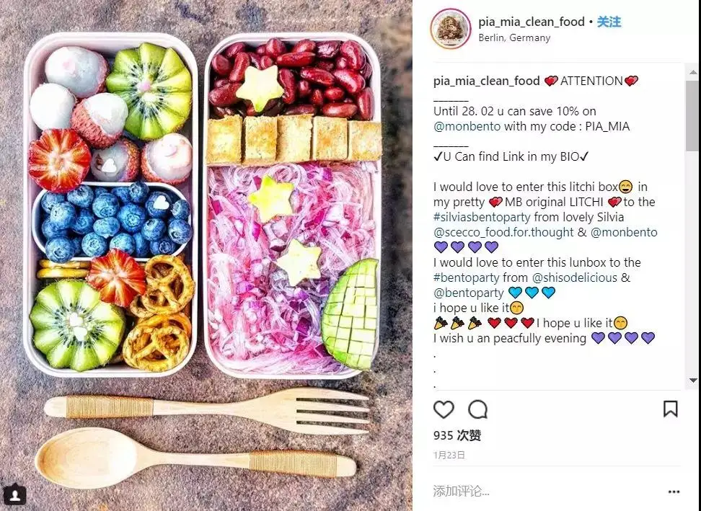Image resolution: width=701 pixels, height=511 pixels.
Task: Like the post with the heart icon
Action: pyautogui.click(x=444, y=409)
